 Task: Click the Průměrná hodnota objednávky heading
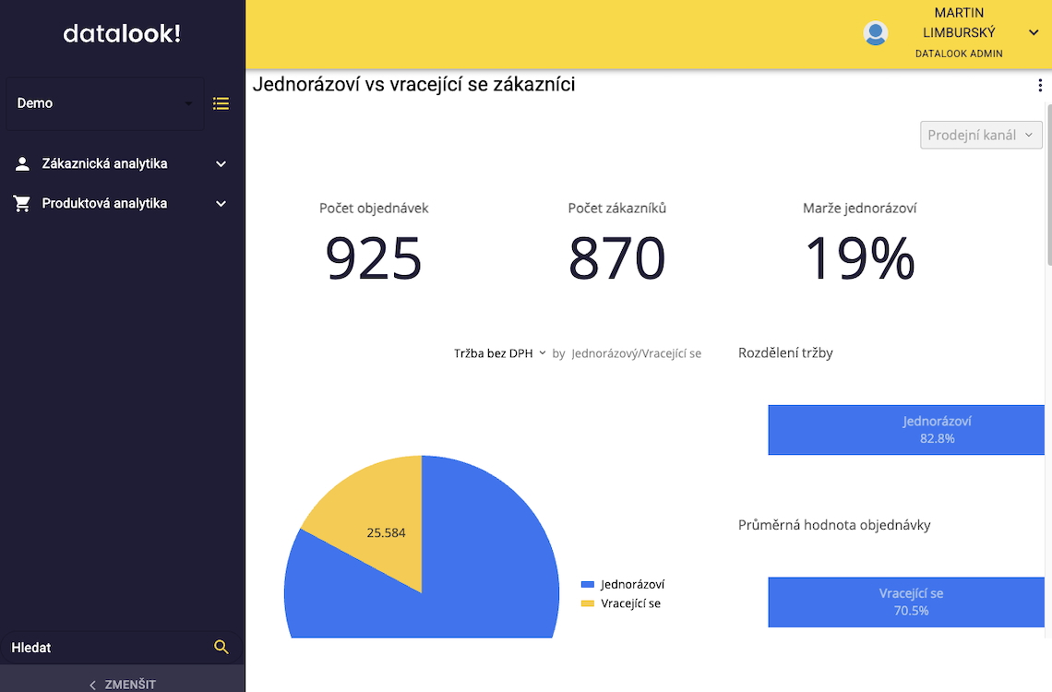pyautogui.click(x=834, y=525)
